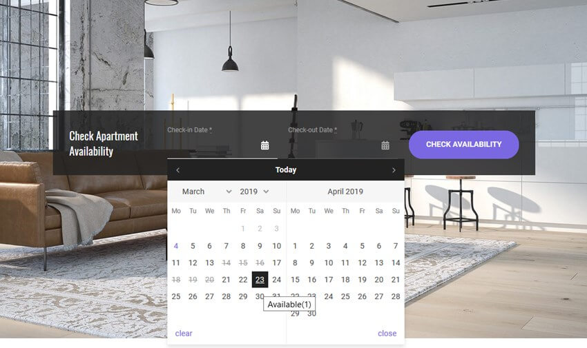Close the date picker popup

pyautogui.click(x=387, y=334)
